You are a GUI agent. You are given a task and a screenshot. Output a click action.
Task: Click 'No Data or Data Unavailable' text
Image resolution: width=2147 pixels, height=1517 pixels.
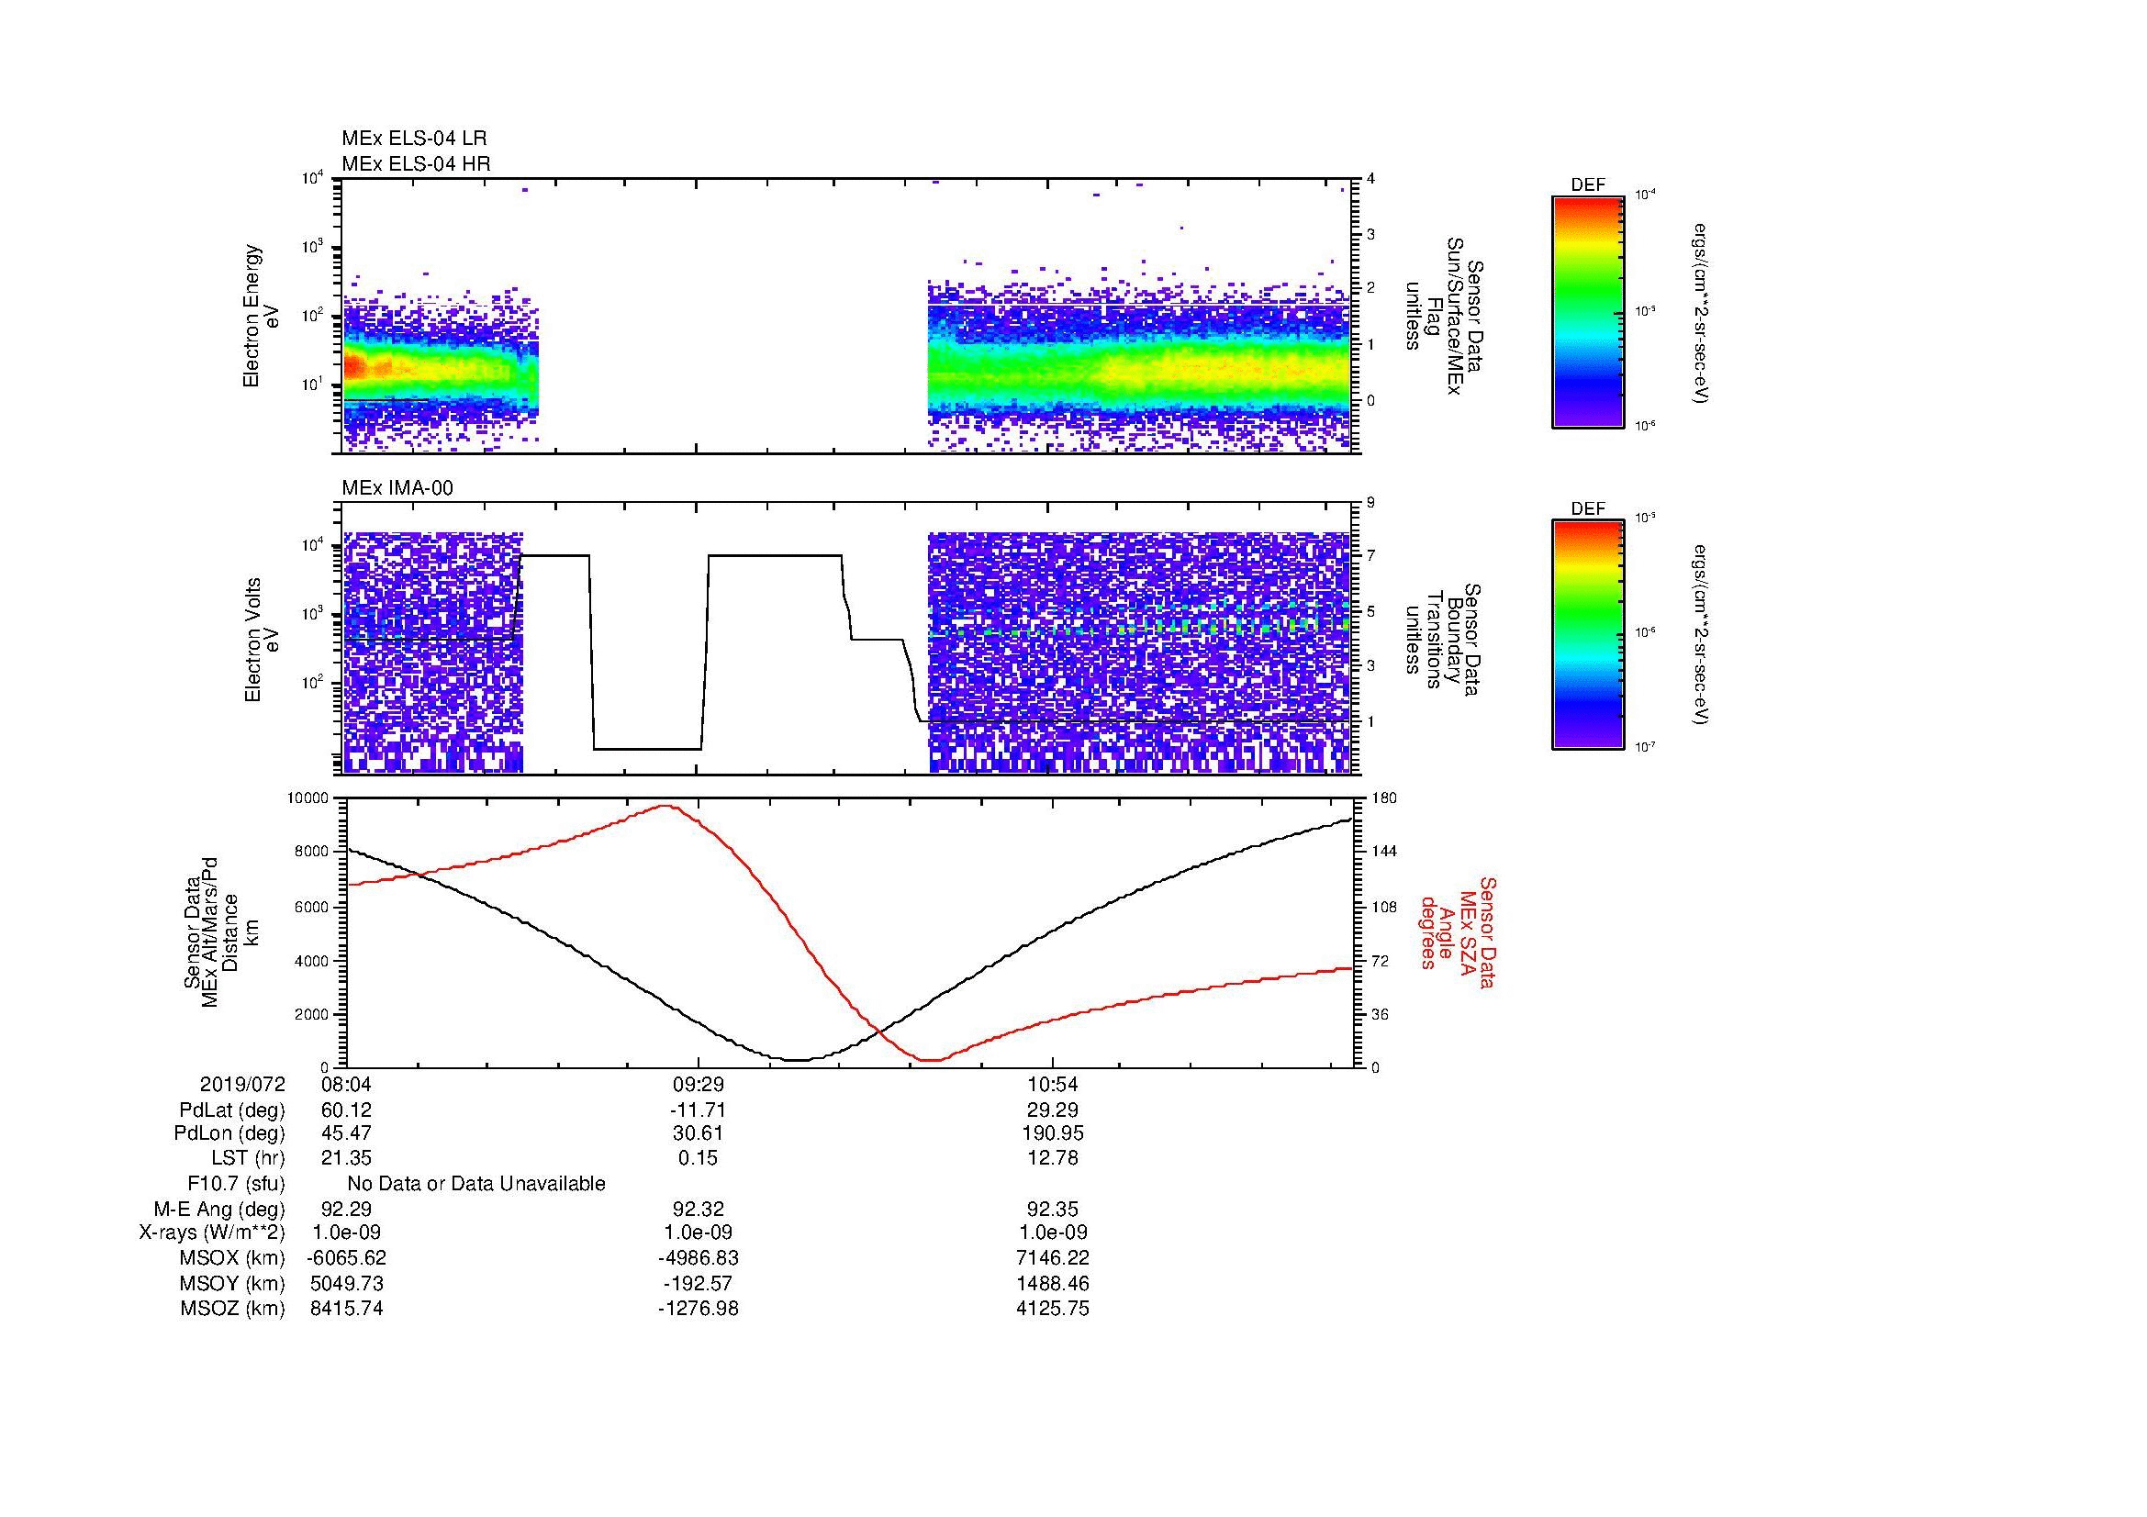click(x=476, y=1184)
